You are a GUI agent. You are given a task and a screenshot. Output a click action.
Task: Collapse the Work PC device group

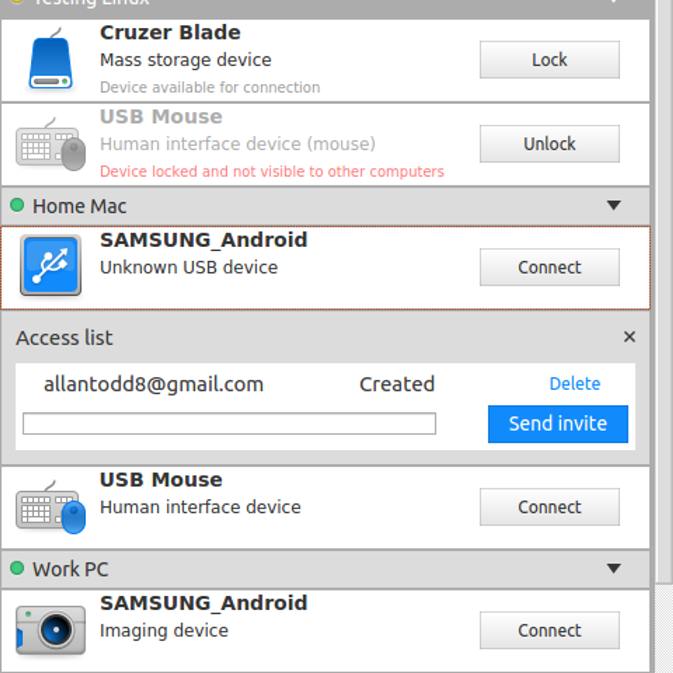tap(614, 568)
